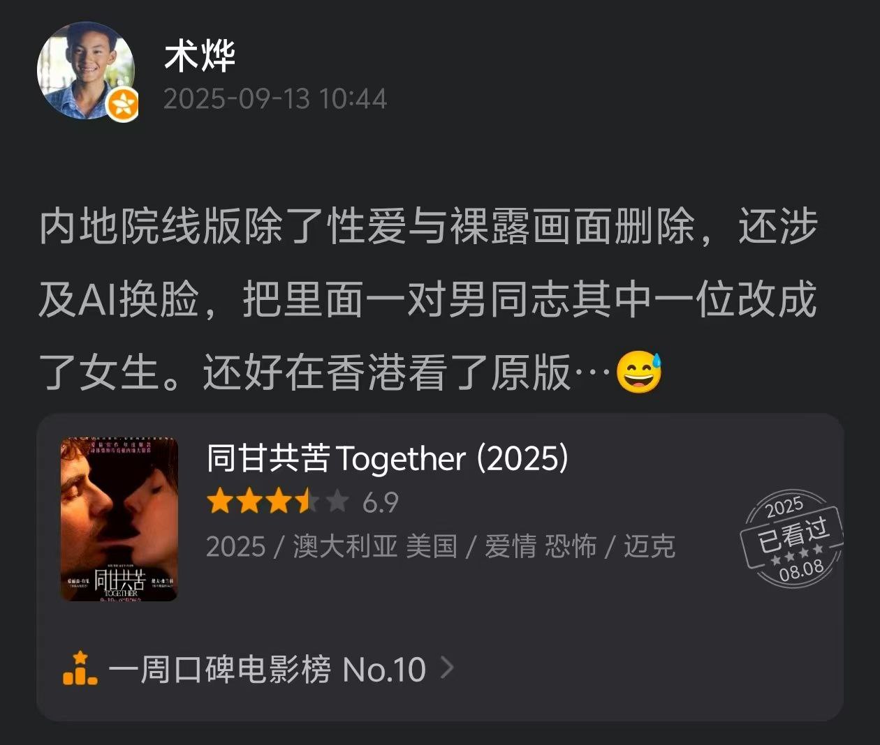Click the post timestamp 2025-09-13 10:44
Image resolution: width=880 pixels, height=745 pixels.
(x=275, y=99)
